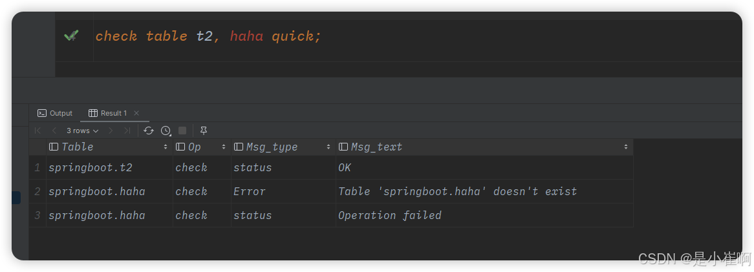
Task: Close the Result 1 tab
Action: [136, 113]
